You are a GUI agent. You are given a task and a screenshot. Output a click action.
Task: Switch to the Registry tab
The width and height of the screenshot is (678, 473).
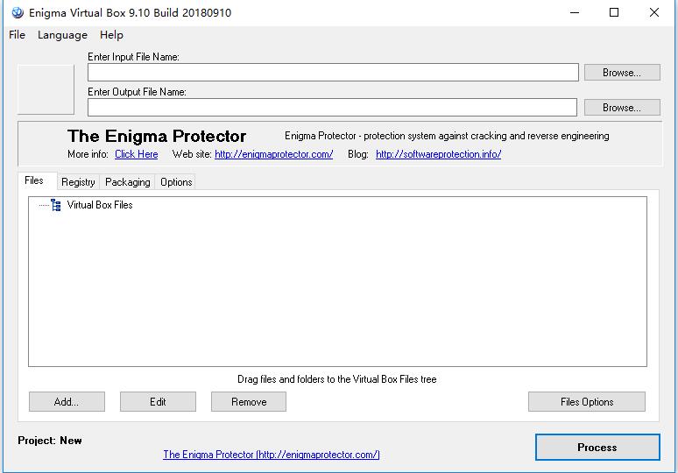coord(78,182)
